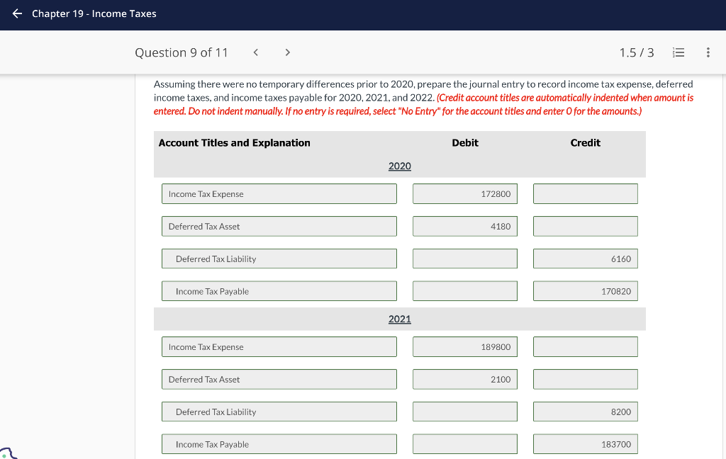Viewport: 726px width, 459px height.
Task: Click the back arrow to exit the question
Action: click(16, 13)
